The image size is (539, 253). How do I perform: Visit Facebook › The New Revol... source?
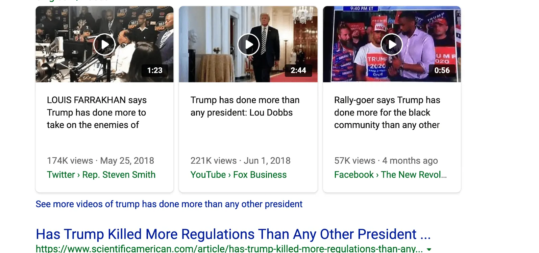390,175
